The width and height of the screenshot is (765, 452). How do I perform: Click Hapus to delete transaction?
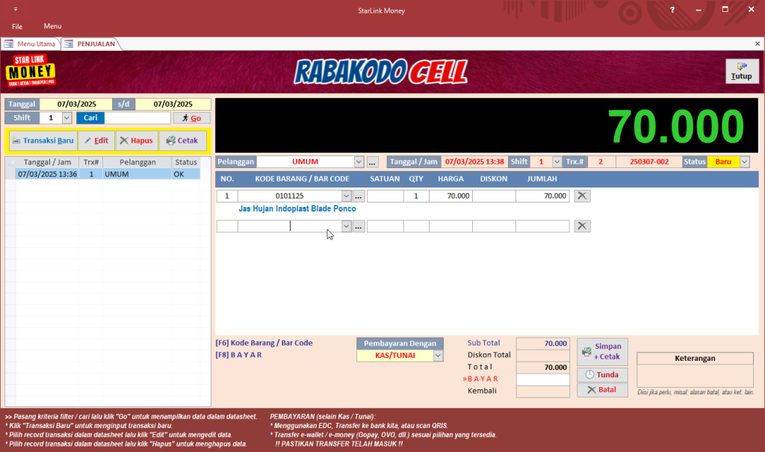pyautogui.click(x=137, y=140)
